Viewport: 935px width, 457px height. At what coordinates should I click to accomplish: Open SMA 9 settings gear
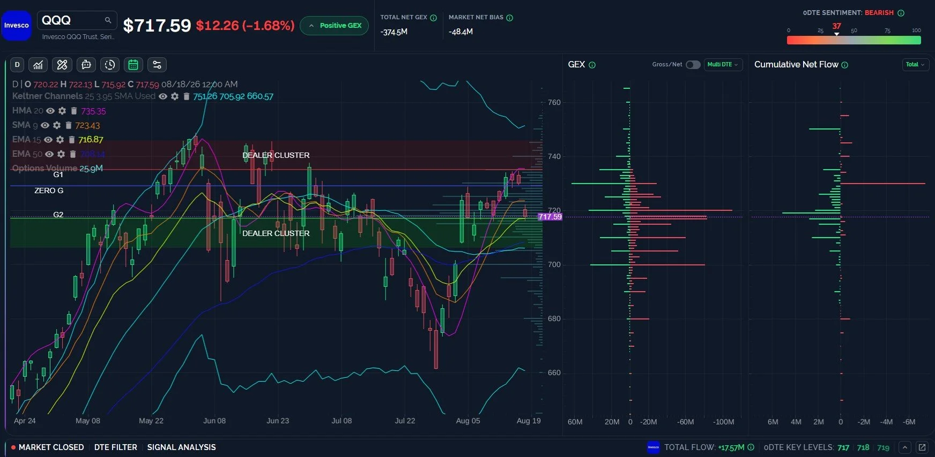[x=57, y=125]
